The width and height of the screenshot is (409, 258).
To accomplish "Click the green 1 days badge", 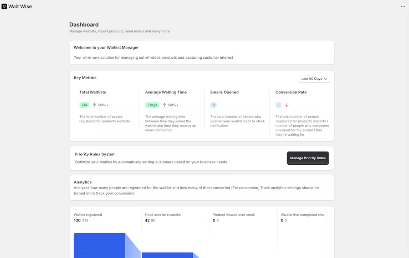I will point(152,105).
